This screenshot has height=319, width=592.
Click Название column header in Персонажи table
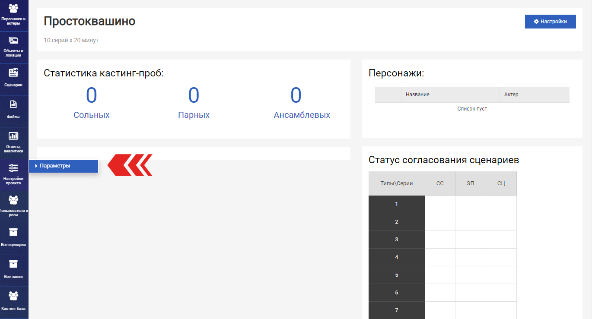click(x=450, y=95)
